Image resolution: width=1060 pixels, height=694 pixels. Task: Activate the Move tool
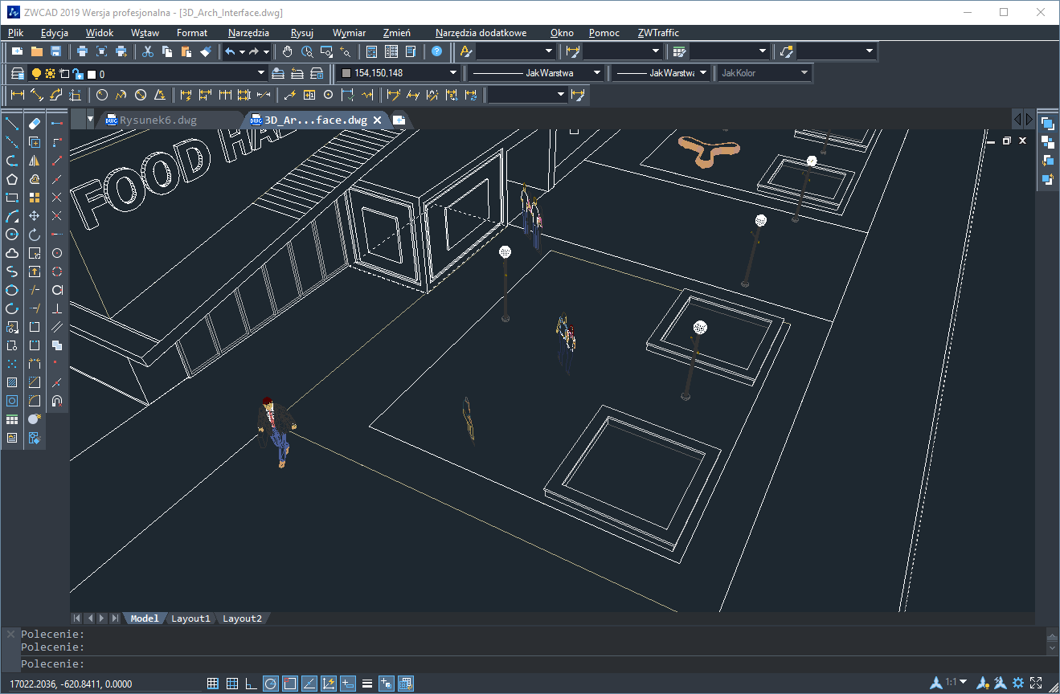pos(35,215)
